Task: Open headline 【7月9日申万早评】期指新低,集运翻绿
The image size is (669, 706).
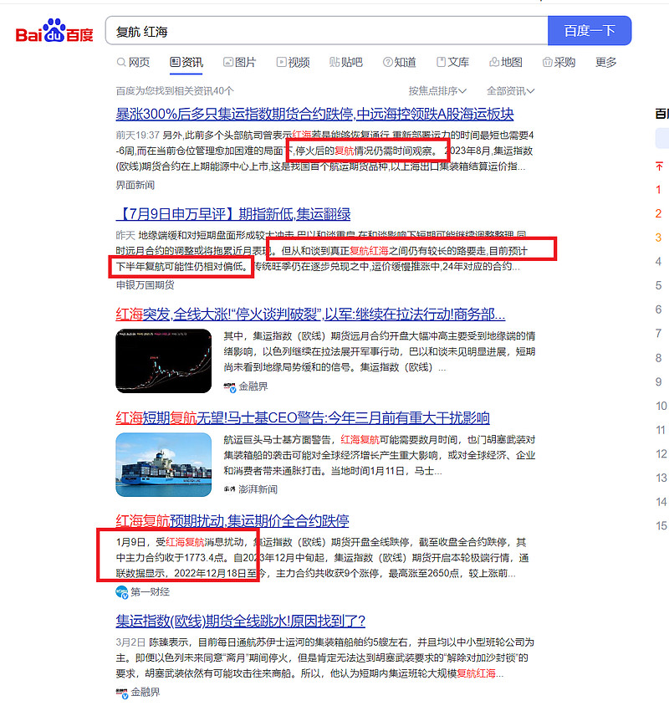Action: (233, 214)
